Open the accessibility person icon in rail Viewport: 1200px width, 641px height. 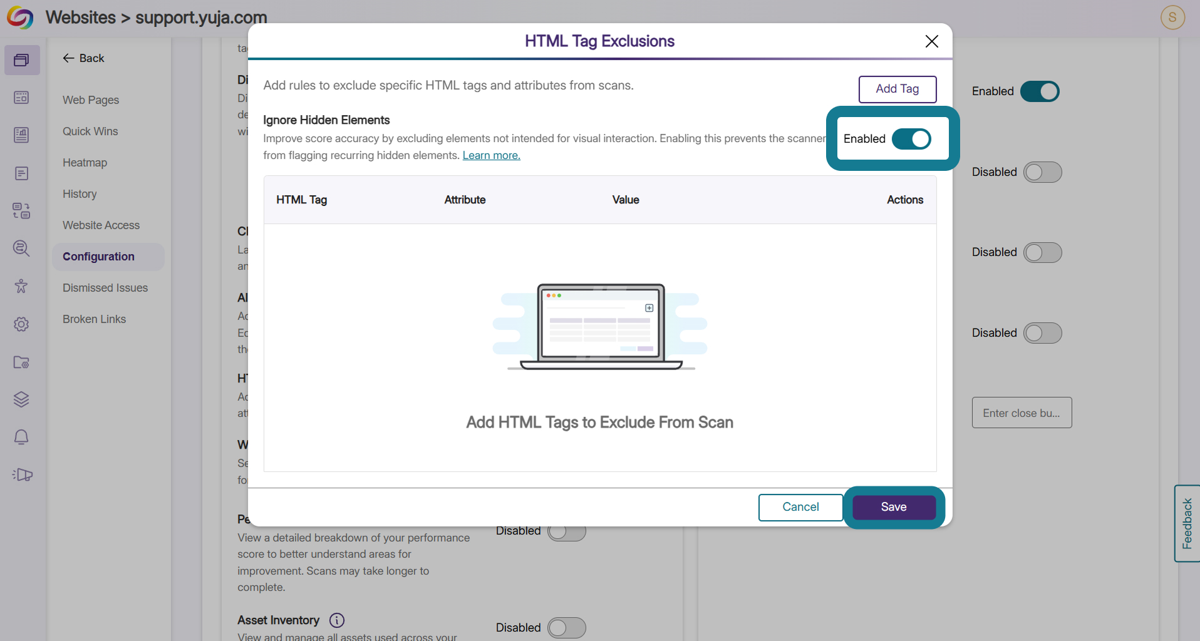pos(21,286)
